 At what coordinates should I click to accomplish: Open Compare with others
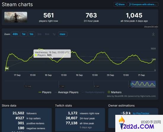143,4
